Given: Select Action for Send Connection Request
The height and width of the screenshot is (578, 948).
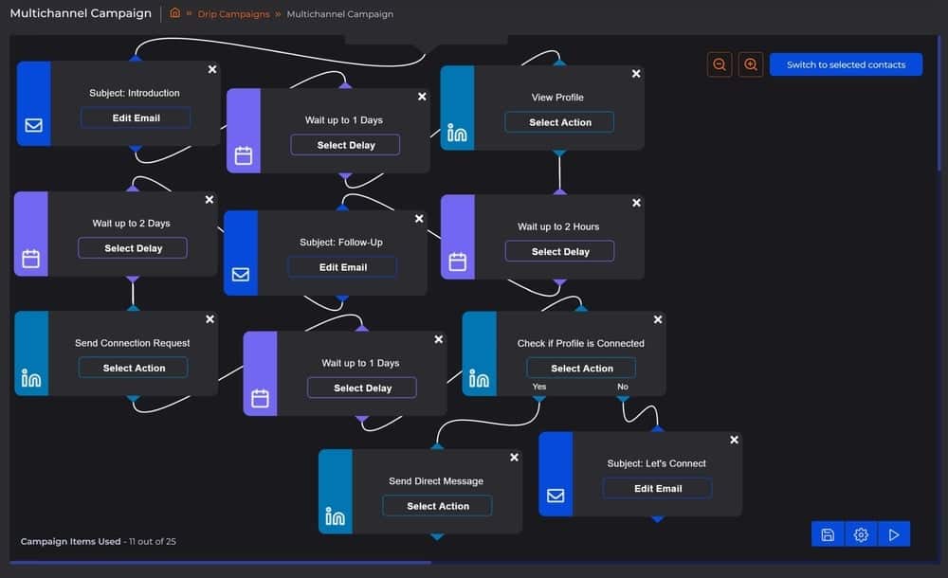Looking at the screenshot, I should (x=134, y=368).
